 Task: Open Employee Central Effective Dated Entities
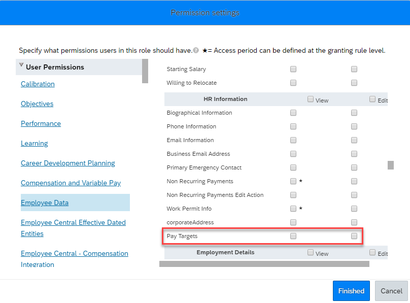73,228
